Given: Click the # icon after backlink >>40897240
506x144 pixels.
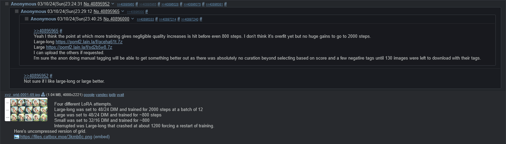Looking at the screenshot, I should pyautogui.click(x=201, y=19).
